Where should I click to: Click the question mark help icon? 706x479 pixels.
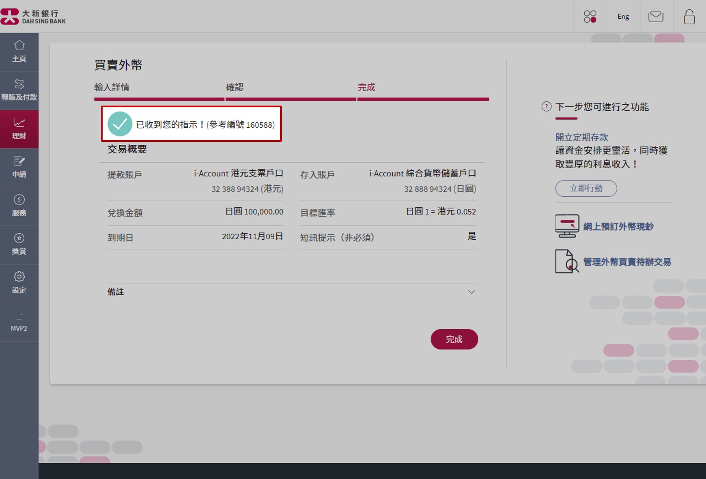[x=546, y=107]
